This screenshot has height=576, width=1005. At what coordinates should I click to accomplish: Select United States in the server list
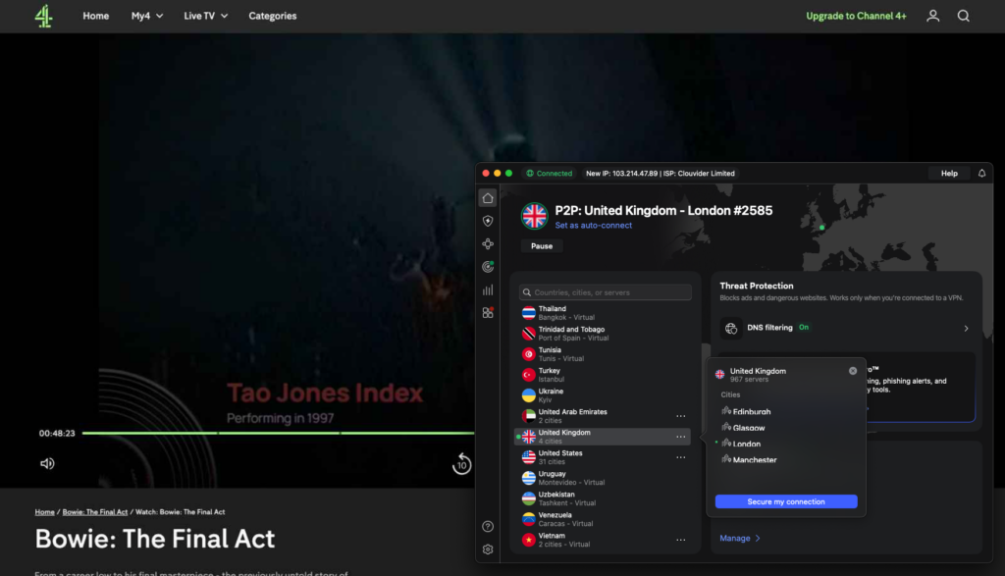pyautogui.click(x=603, y=457)
